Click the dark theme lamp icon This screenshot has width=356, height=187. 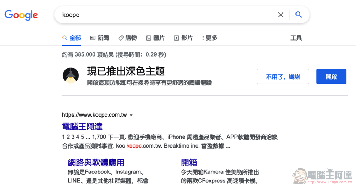[70, 75]
